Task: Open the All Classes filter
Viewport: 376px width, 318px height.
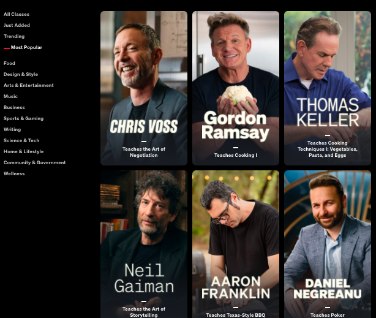Action: [x=17, y=14]
